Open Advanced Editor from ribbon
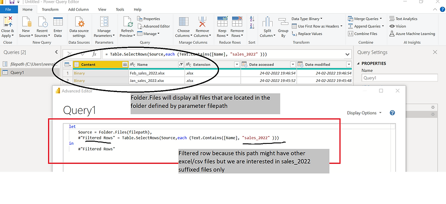Viewport: 446px width, 204px height. point(154,26)
